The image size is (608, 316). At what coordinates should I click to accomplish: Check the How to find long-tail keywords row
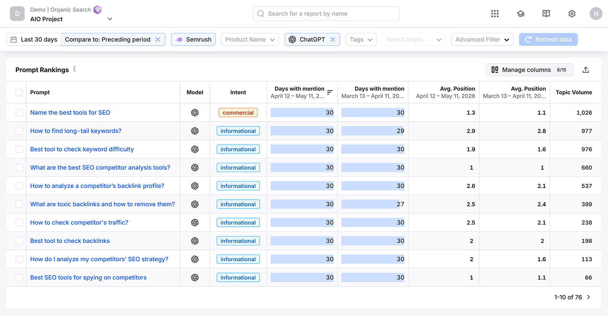pyautogui.click(x=19, y=131)
